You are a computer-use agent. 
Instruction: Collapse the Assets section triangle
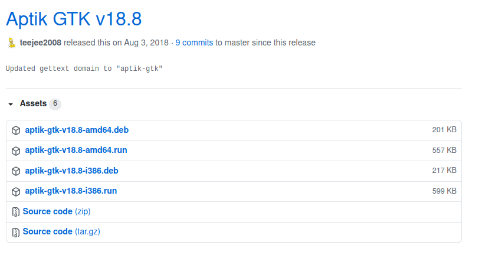[11, 104]
